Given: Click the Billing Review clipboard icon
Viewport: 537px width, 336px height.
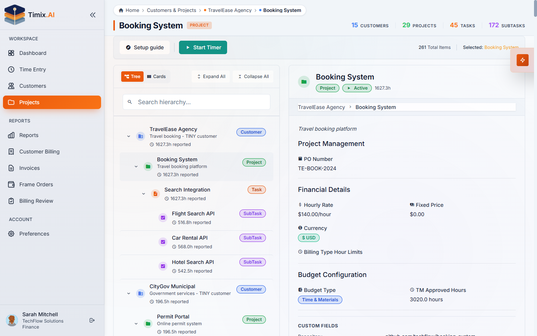Looking at the screenshot, I should pos(11,201).
